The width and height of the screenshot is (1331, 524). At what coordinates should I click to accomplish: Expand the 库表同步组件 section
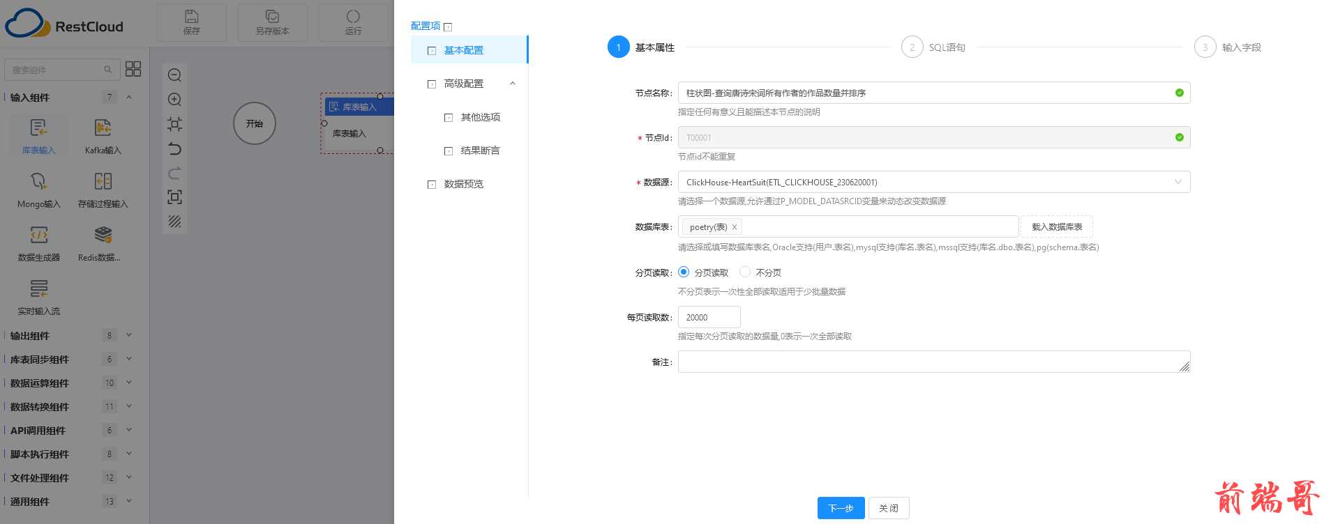coord(129,359)
